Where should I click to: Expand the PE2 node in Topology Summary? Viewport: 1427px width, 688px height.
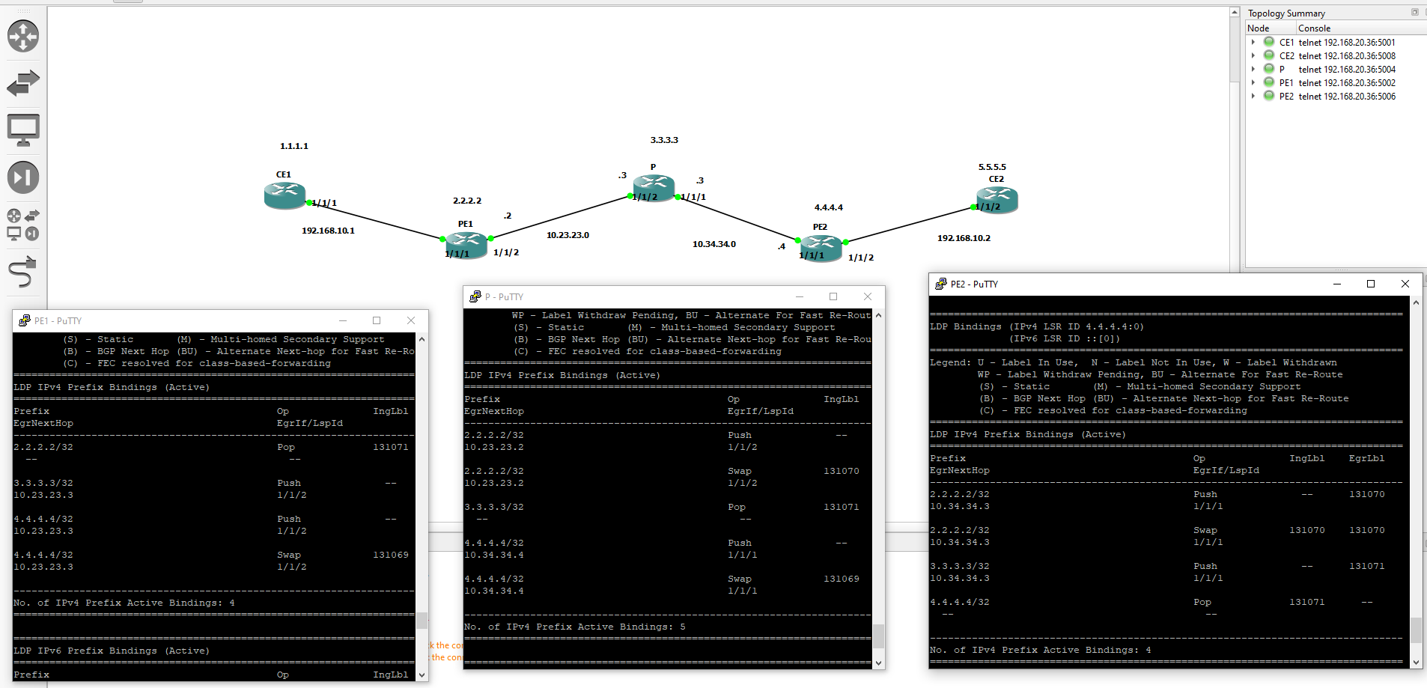1253,97
